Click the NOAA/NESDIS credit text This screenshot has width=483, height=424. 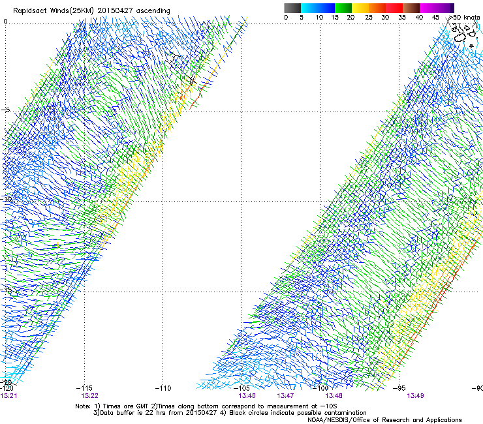click(x=384, y=420)
